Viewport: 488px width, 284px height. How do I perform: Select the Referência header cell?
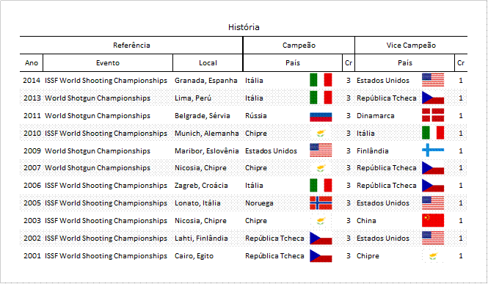(x=131, y=45)
